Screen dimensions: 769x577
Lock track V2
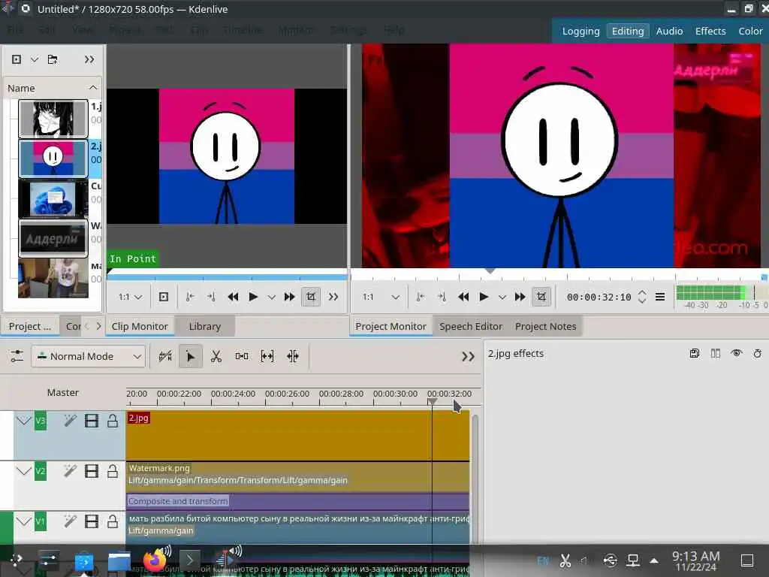click(x=113, y=472)
